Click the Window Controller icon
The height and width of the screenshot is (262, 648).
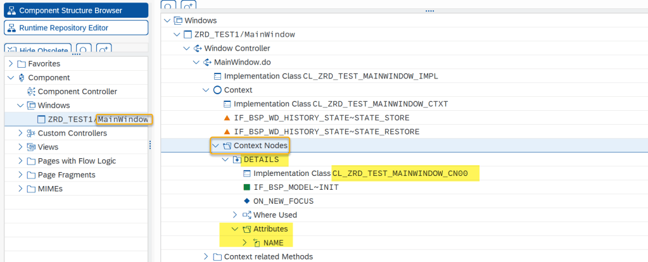pos(197,48)
